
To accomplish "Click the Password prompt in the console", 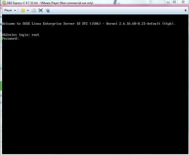I will 10,38.
